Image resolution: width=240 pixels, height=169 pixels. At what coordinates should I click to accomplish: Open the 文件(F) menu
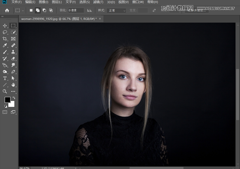pos(16,2)
